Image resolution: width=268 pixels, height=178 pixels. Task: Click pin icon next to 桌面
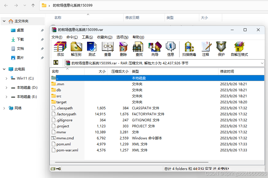[42, 30]
